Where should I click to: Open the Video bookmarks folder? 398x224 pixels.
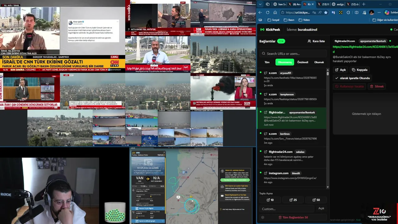pyautogui.click(x=304, y=20)
